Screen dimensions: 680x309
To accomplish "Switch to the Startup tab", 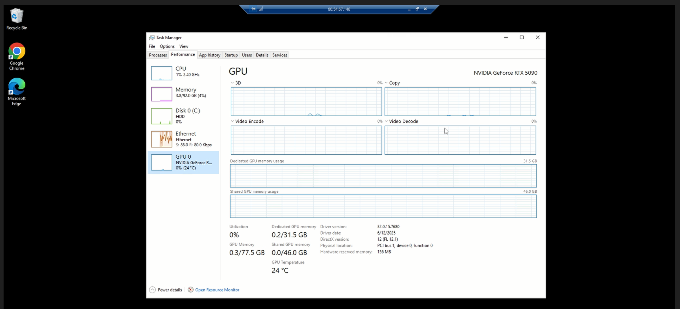I will (231, 55).
